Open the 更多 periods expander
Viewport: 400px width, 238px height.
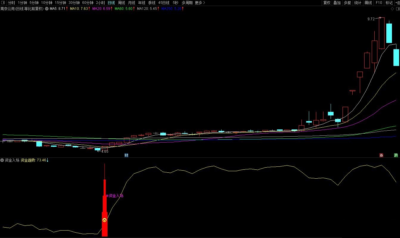pos(200,3)
